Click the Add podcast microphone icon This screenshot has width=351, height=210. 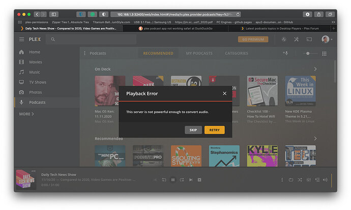tap(285, 53)
